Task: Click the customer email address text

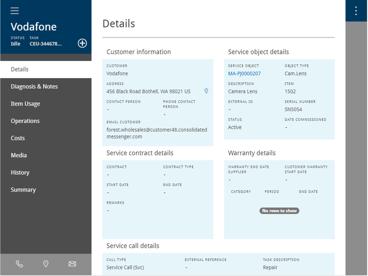Action: (x=157, y=133)
